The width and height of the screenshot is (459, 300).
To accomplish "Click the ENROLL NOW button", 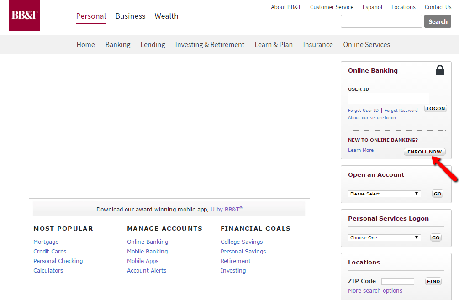I will pos(424,152).
